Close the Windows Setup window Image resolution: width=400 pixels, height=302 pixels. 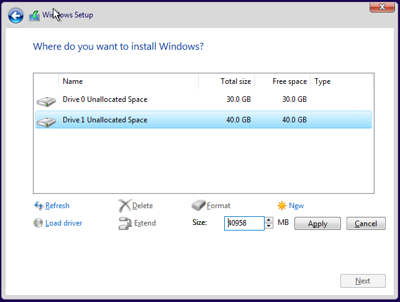pyautogui.click(x=382, y=7)
